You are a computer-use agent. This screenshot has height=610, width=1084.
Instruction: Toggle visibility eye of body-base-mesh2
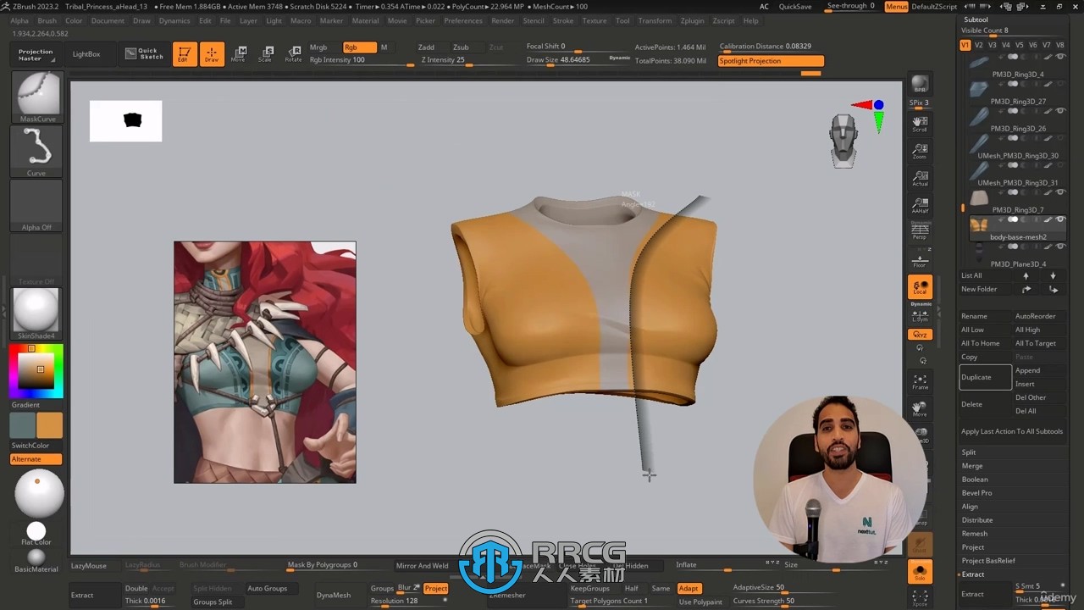pyautogui.click(x=1060, y=219)
